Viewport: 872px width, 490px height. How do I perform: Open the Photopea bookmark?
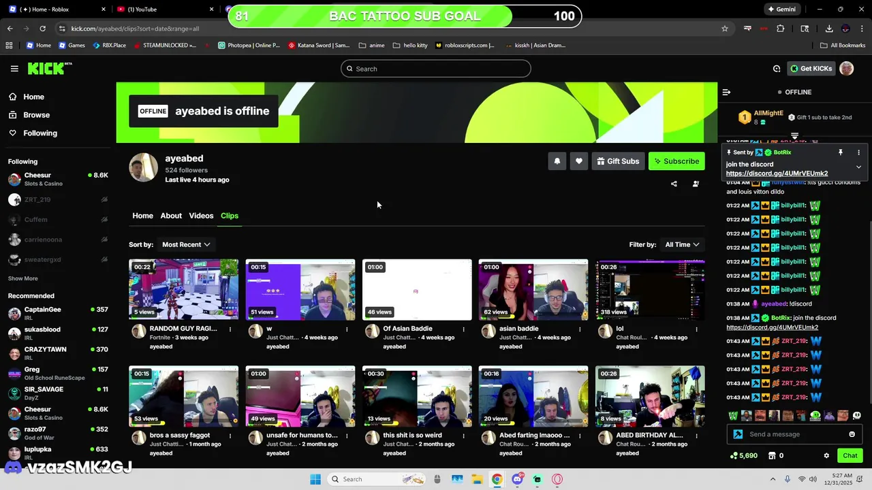coord(249,46)
